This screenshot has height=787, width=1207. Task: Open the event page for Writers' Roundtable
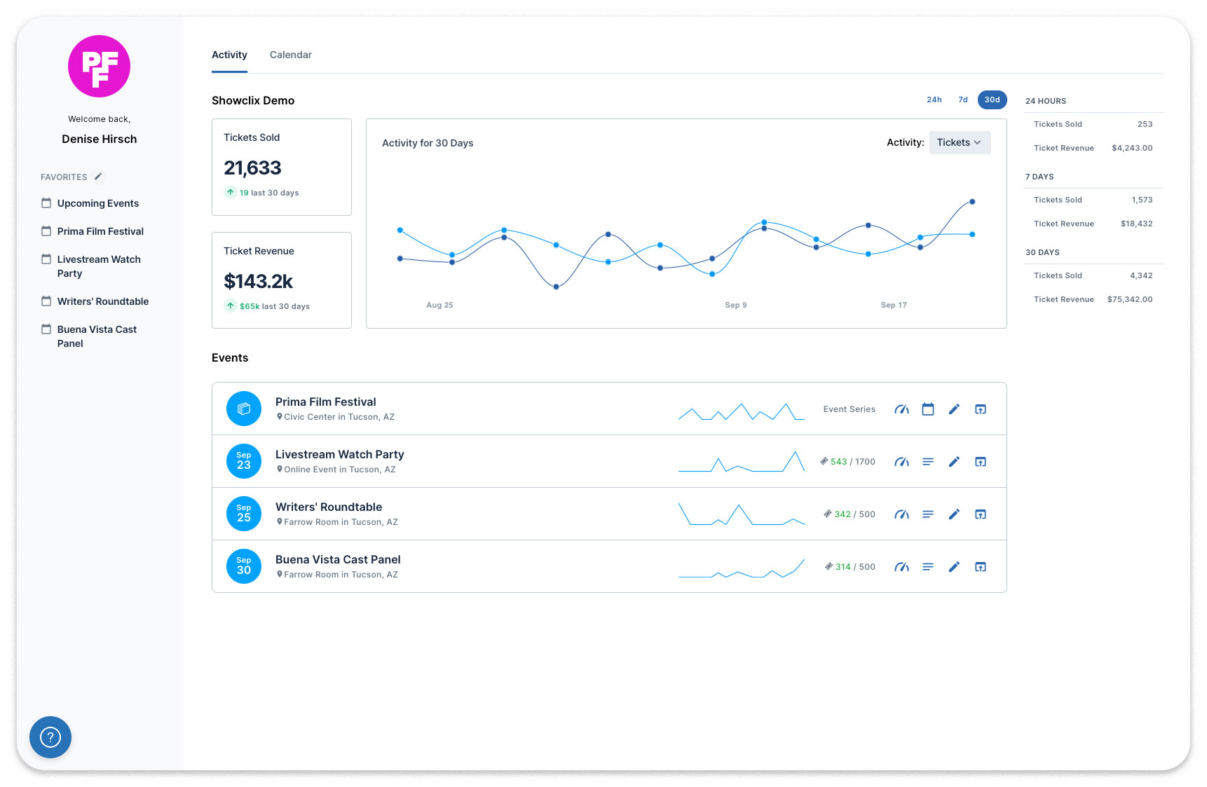[981, 514]
